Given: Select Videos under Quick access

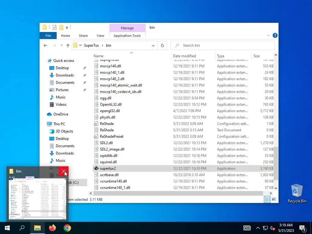Looking at the screenshot, I should [61, 105].
